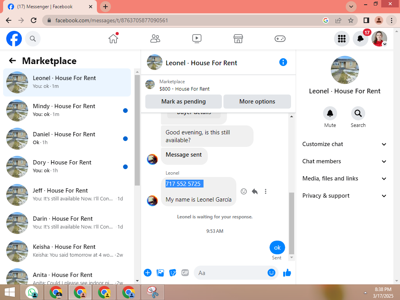Open Darin · House For Rent conversation
This screenshot has height=300, width=400.
[67, 223]
